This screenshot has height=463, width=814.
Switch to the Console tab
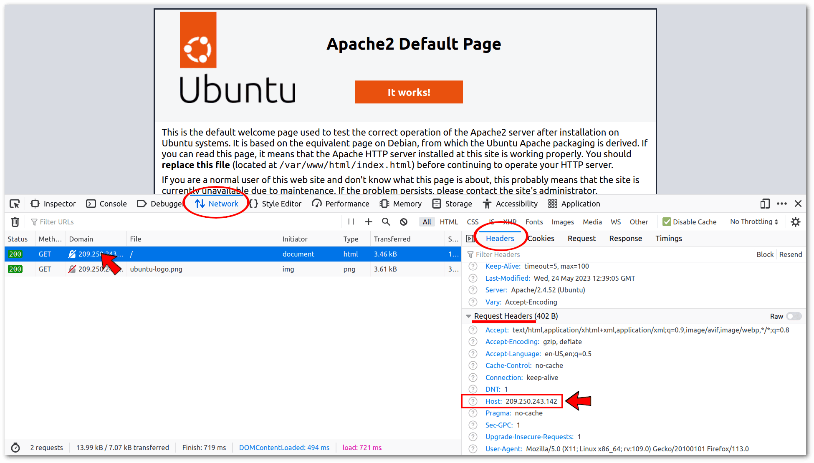coord(106,204)
